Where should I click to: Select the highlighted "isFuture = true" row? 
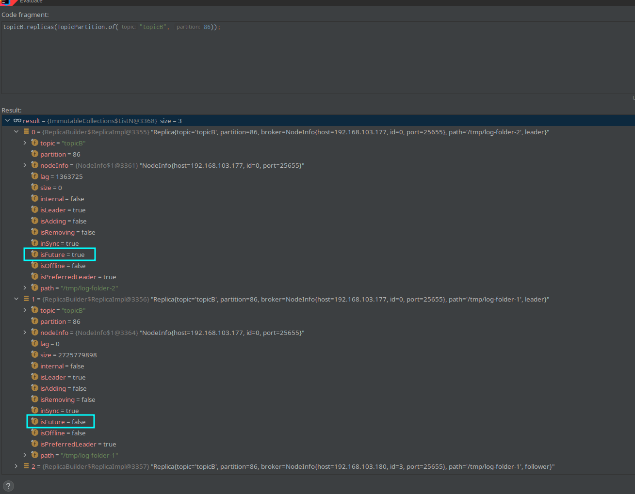(59, 254)
